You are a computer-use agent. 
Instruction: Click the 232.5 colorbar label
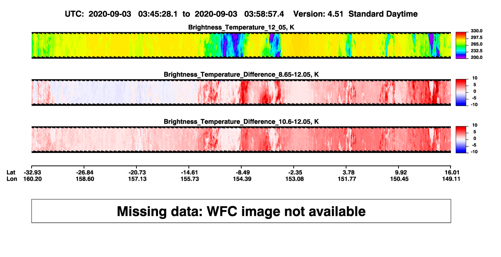[x=477, y=50]
